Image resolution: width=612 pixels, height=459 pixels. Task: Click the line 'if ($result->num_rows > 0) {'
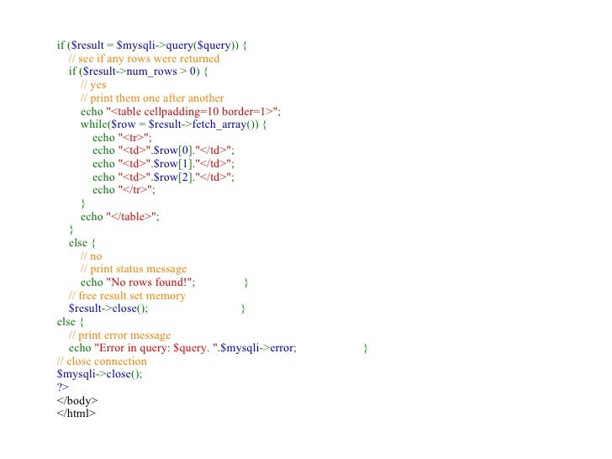(138, 71)
